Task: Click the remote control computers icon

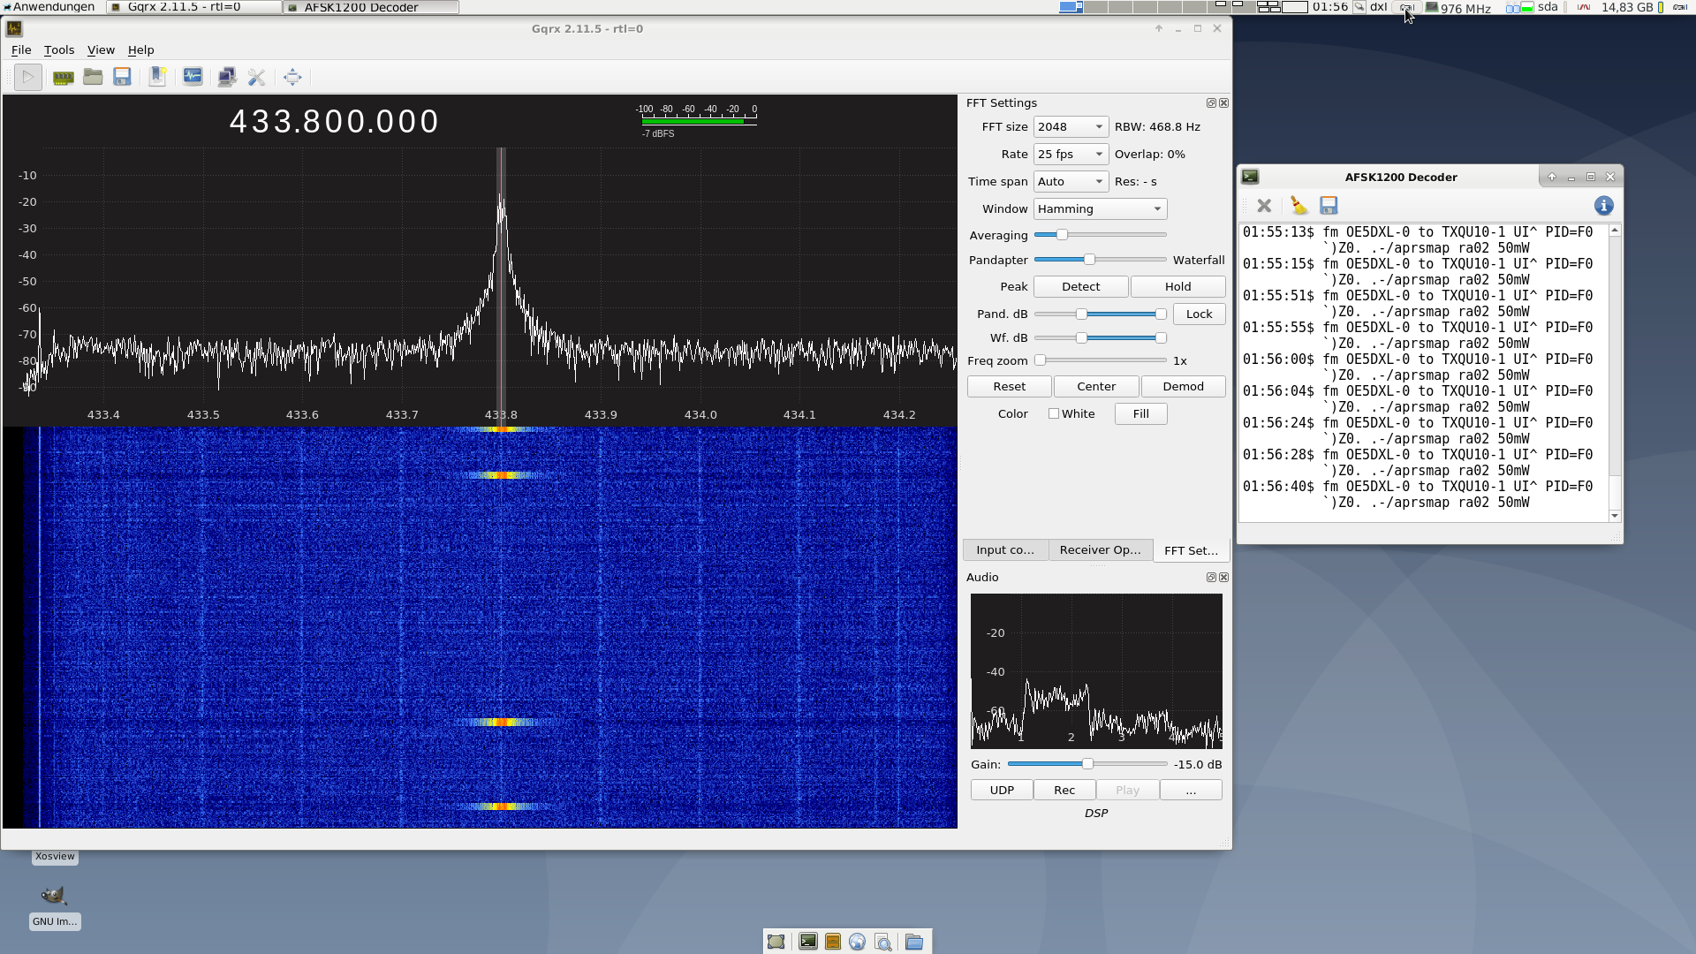Action: (x=227, y=78)
